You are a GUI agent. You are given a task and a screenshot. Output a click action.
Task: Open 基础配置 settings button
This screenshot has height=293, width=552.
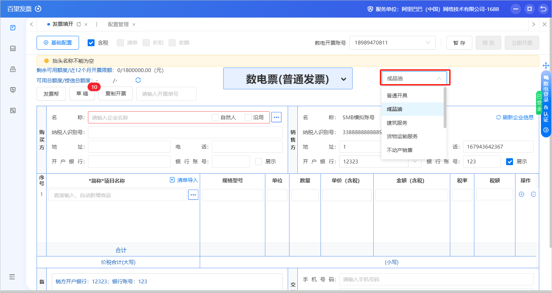(x=58, y=43)
